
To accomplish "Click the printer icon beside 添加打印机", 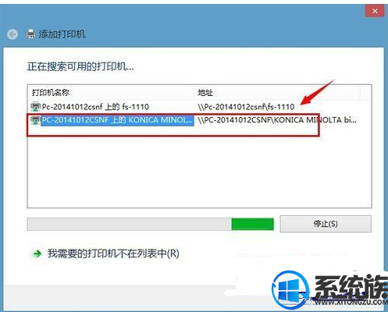I will 30,34.
